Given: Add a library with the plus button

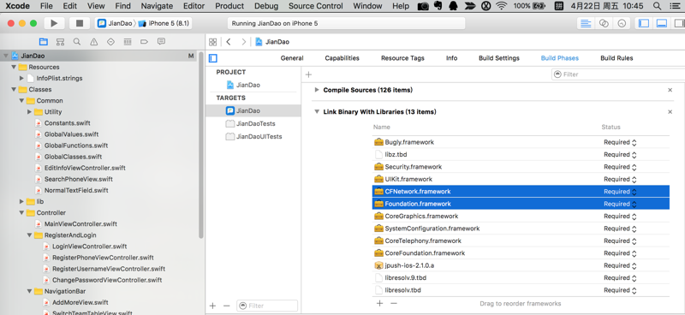Looking at the screenshot, I should (x=379, y=303).
